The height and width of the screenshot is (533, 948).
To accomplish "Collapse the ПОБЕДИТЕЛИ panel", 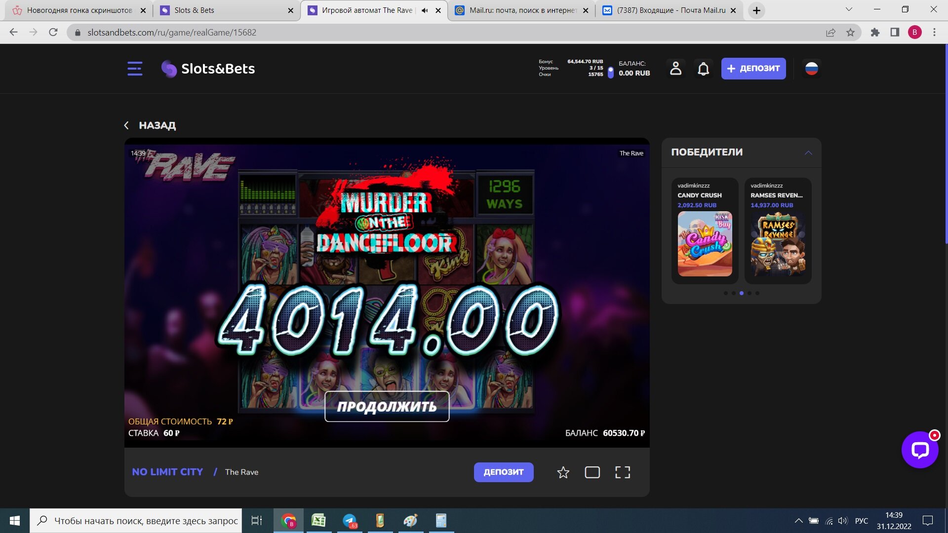I will click(x=808, y=152).
